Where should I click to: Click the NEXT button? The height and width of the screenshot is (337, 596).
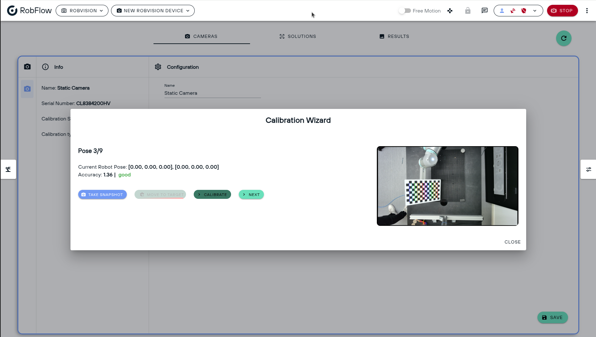pos(251,195)
